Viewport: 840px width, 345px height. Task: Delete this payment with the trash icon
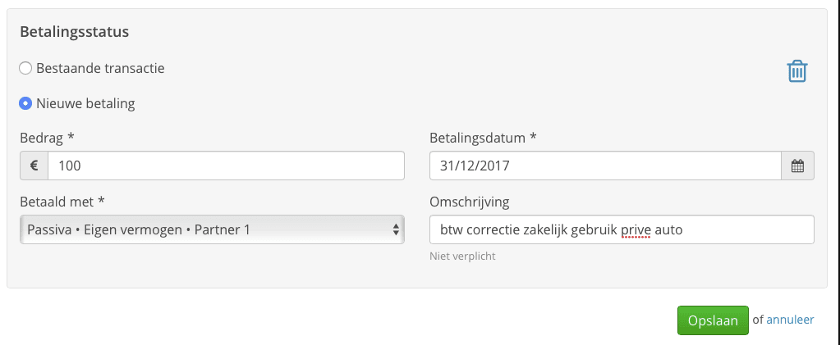tap(797, 71)
